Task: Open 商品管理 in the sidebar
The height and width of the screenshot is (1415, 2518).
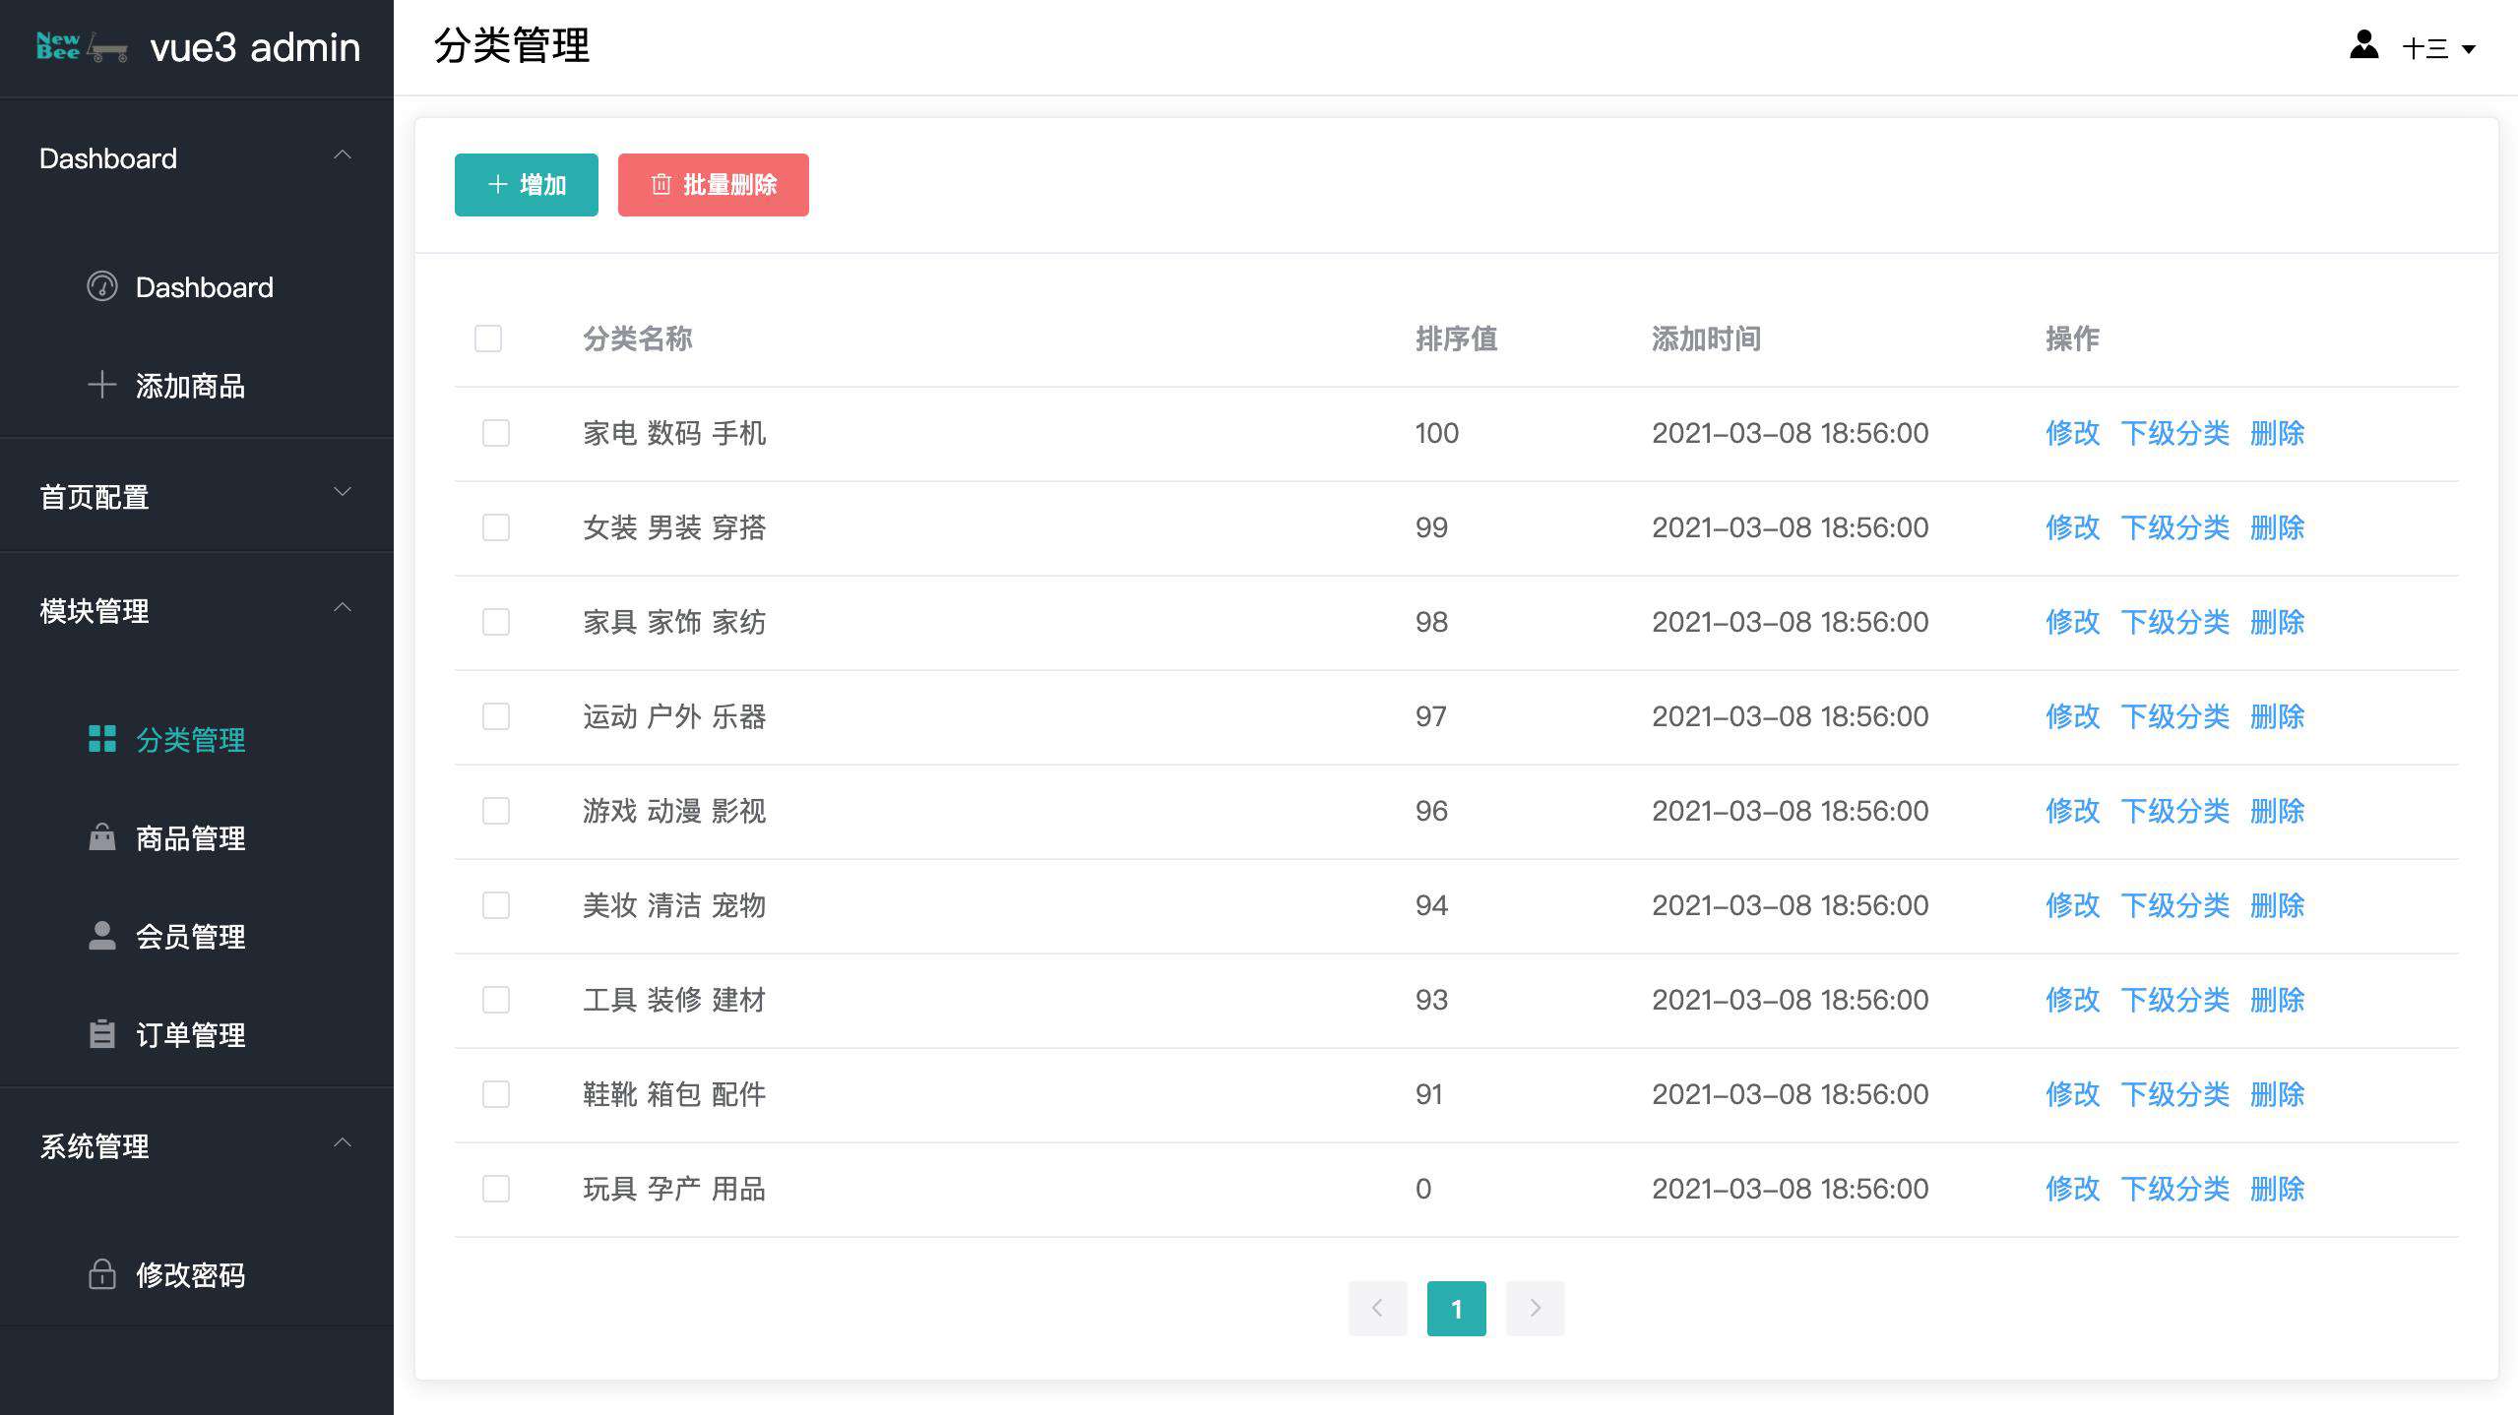Action: [197, 837]
